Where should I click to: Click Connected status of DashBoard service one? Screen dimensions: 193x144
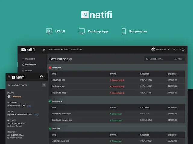point(116,114)
